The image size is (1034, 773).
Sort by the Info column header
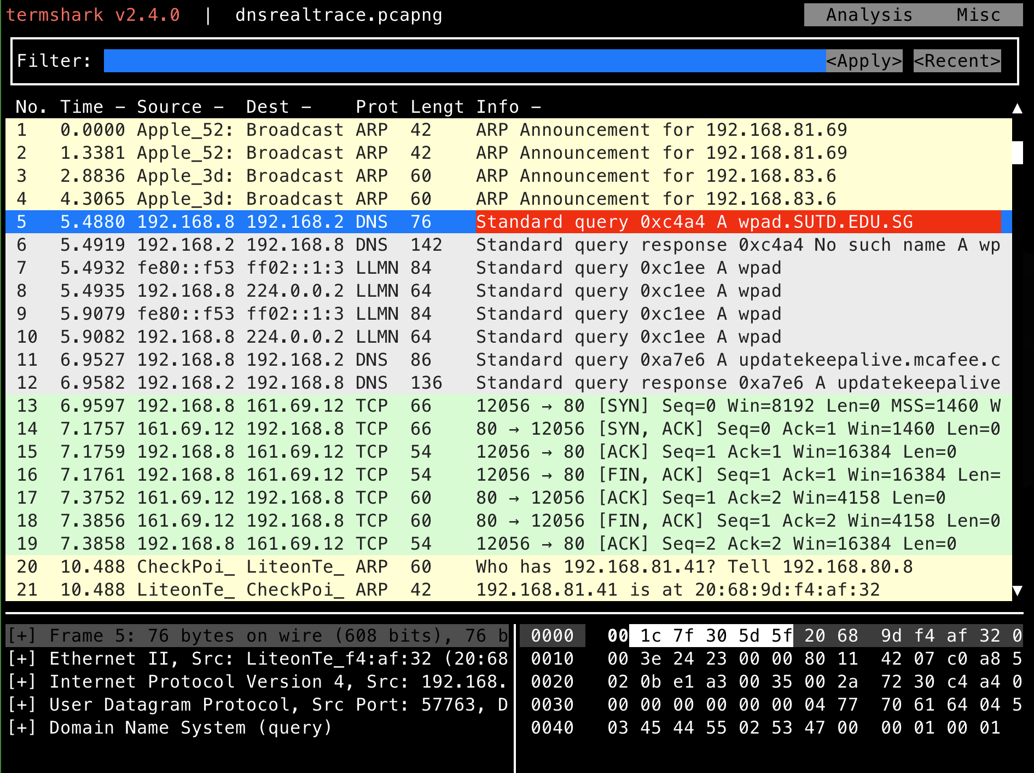[x=497, y=107]
